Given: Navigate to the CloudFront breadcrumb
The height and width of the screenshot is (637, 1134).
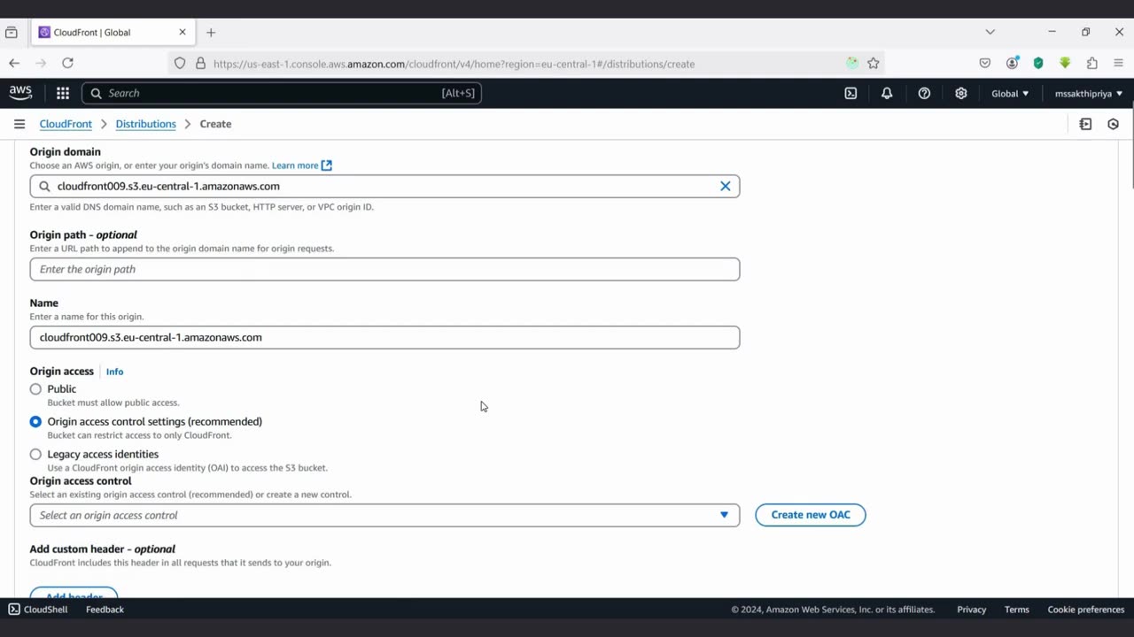Looking at the screenshot, I should 66,124.
